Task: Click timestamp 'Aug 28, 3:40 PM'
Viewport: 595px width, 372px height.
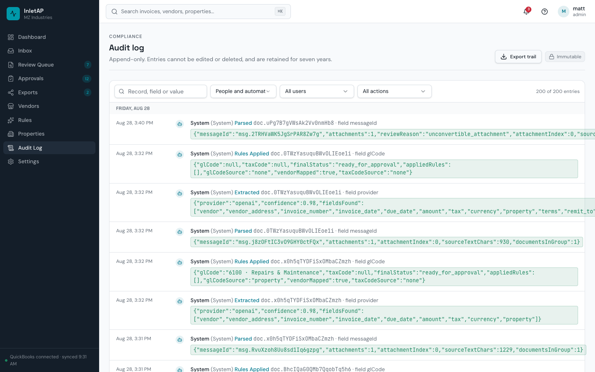Action: point(135,123)
